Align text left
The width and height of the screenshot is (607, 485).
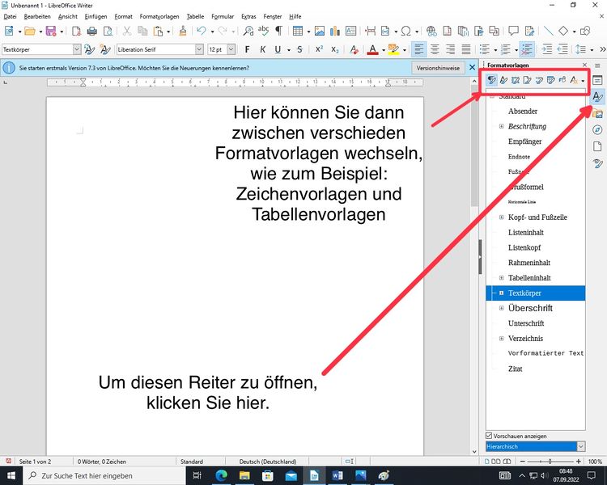coord(419,49)
